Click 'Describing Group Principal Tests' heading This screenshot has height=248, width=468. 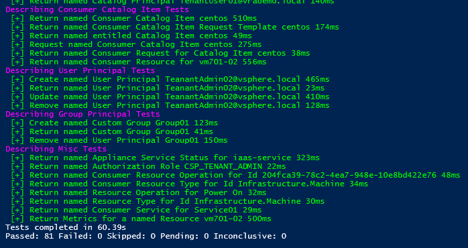click(x=82, y=114)
